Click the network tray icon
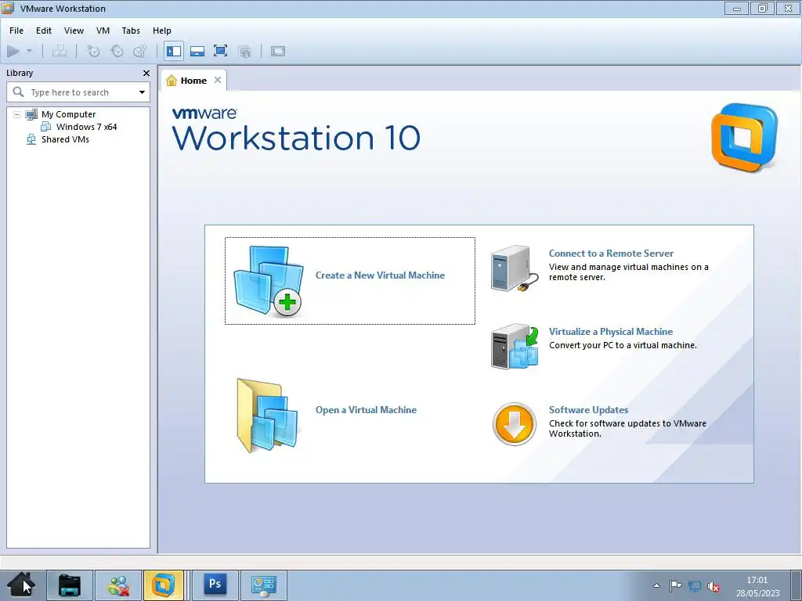Image resolution: width=802 pixels, height=601 pixels. (x=695, y=585)
